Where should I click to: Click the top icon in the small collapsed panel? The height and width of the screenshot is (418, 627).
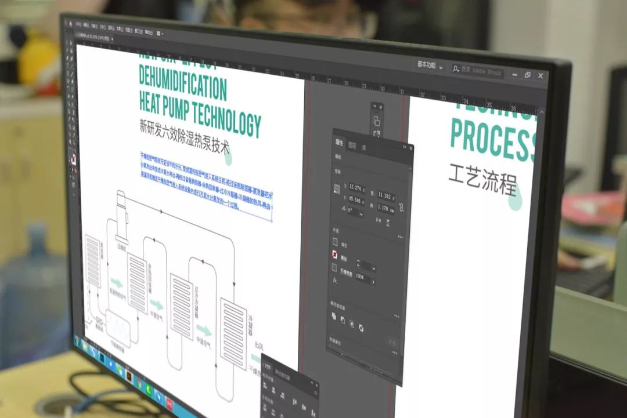point(376,121)
